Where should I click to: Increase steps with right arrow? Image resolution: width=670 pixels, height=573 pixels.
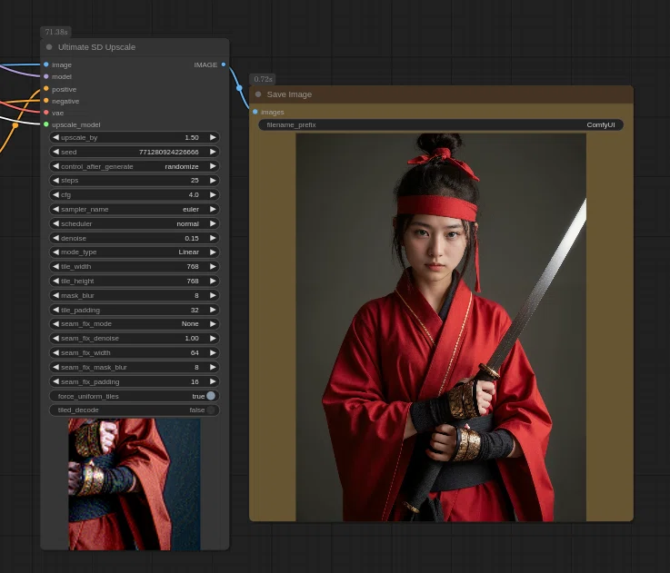pos(213,180)
